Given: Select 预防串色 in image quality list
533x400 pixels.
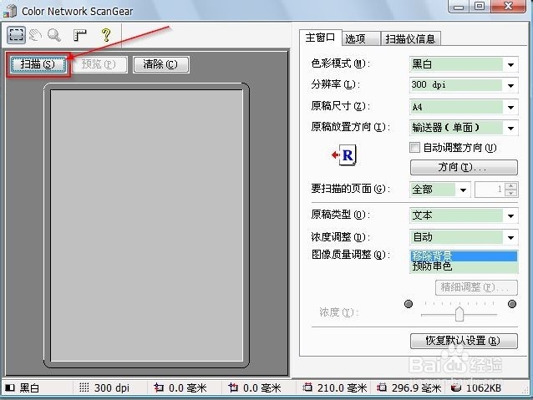Looking at the screenshot, I should [x=464, y=266].
